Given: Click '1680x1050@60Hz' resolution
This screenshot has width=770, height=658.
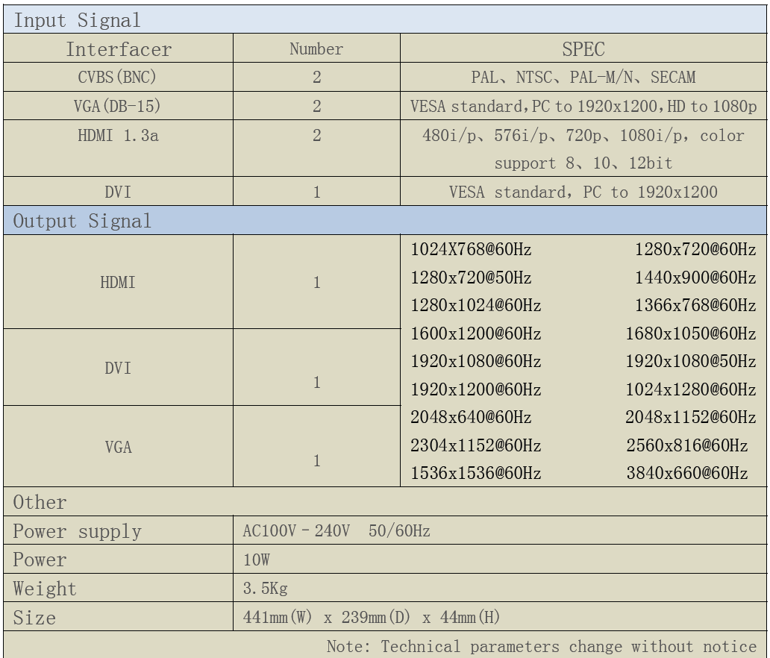Looking at the screenshot, I should (690, 334).
